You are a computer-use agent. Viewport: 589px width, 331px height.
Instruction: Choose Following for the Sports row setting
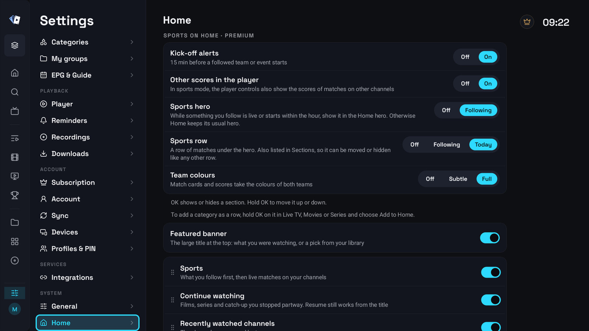click(x=447, y=145)
